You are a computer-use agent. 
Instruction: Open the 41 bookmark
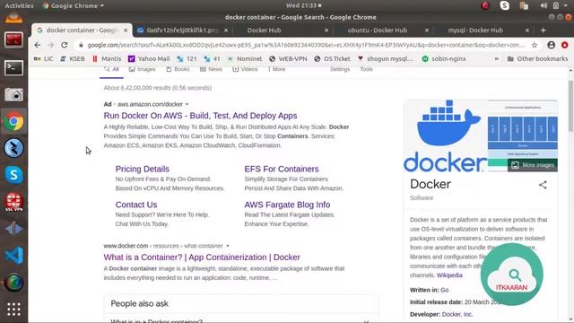click(212, 58)
